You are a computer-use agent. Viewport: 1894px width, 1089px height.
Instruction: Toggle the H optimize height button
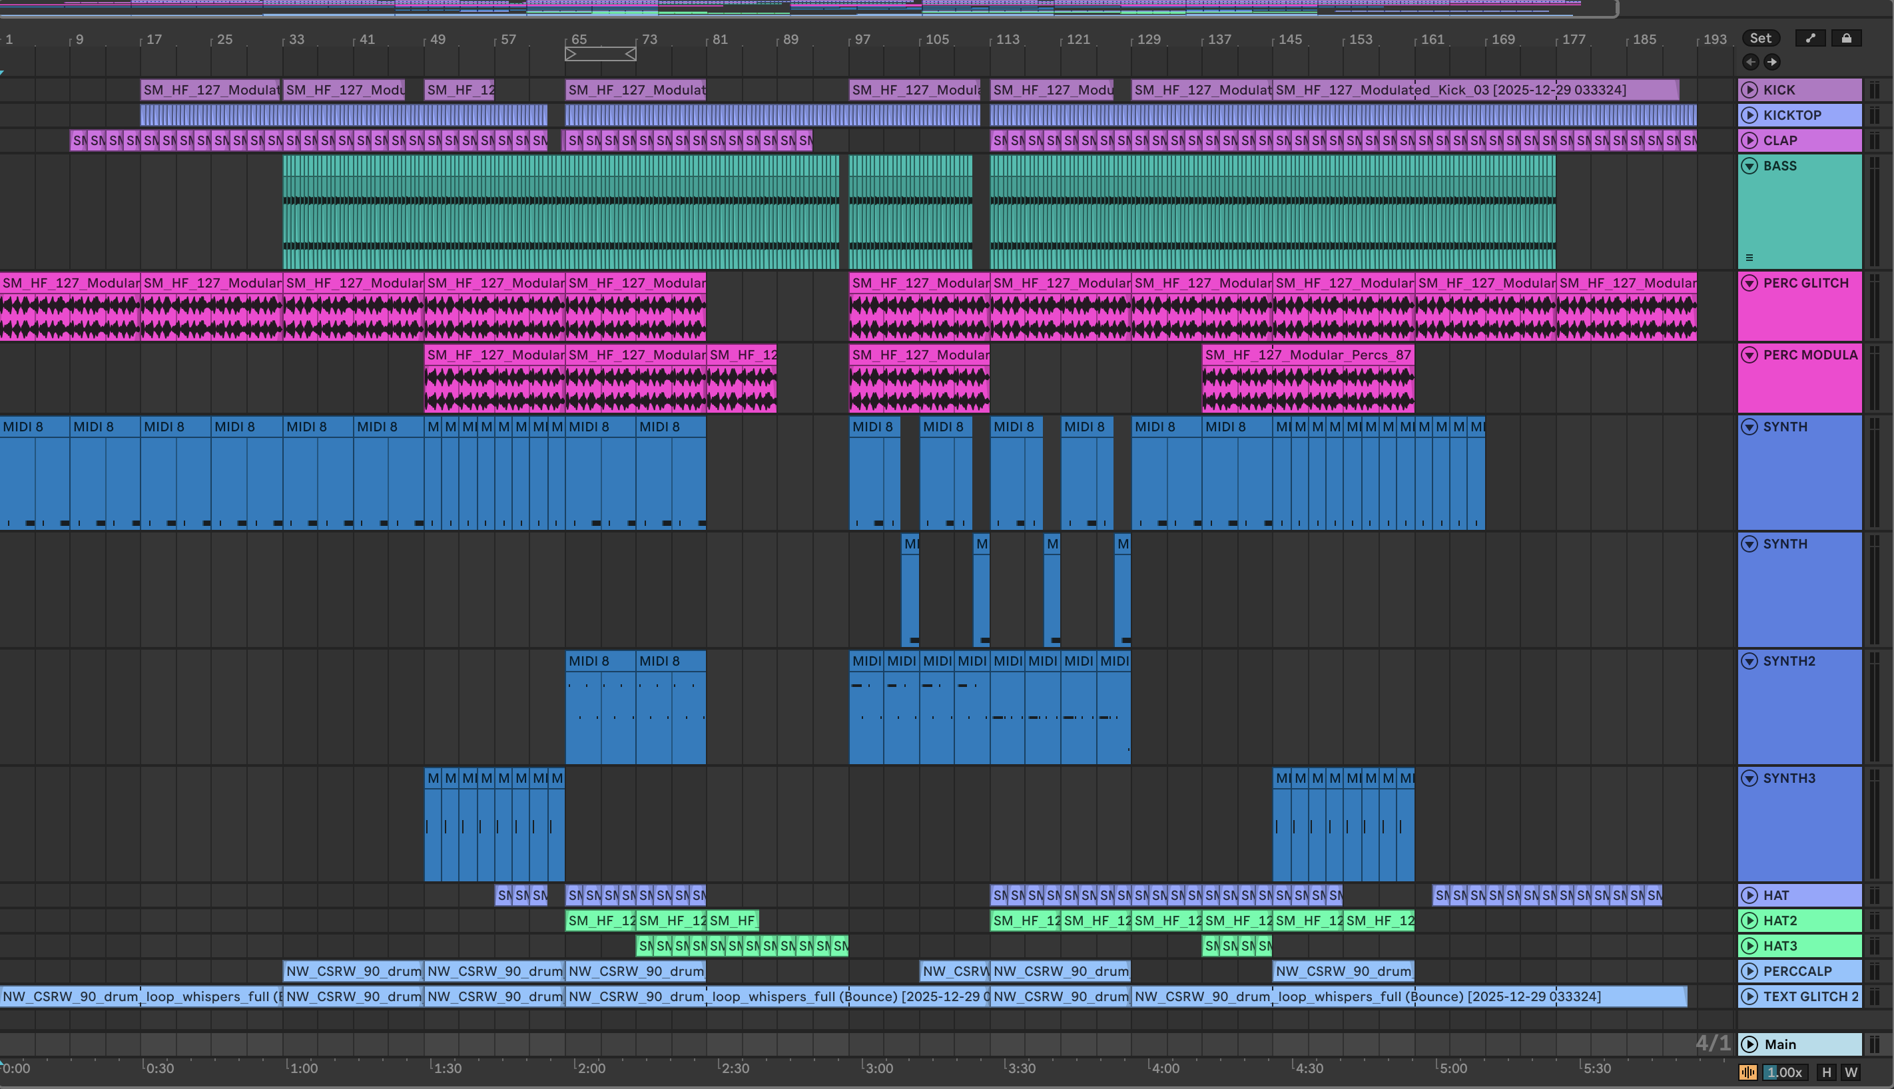tap(1826, 1072)
